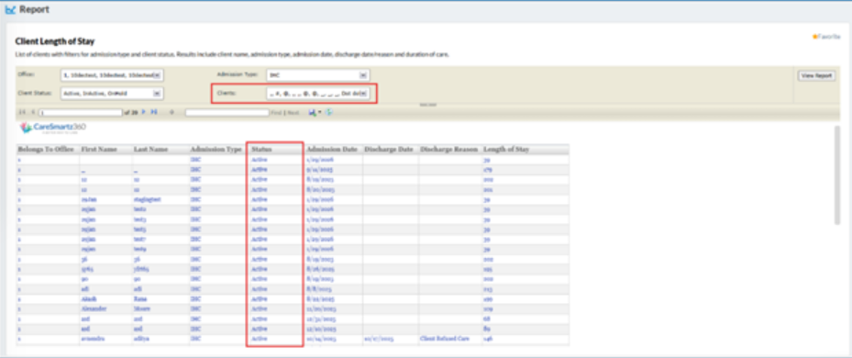Viewport: 852px width, 358px height.
Task: Click the 146 length of stay value
Action: click(x=487, y=339)
